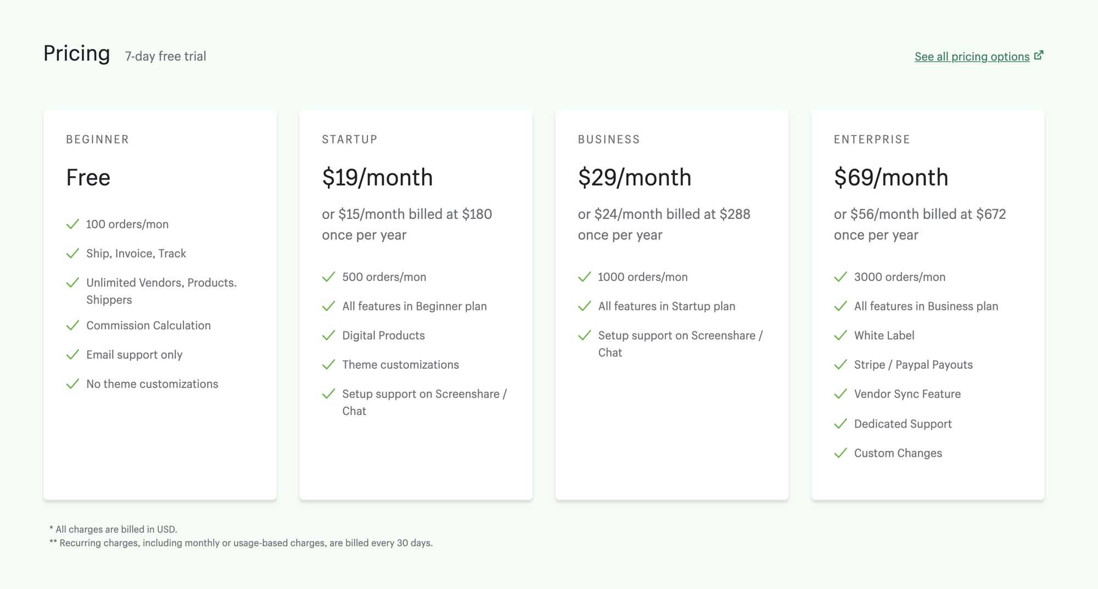Click the Email support only feature
The image size is (1098, 589).
click(x=135, y=355)
